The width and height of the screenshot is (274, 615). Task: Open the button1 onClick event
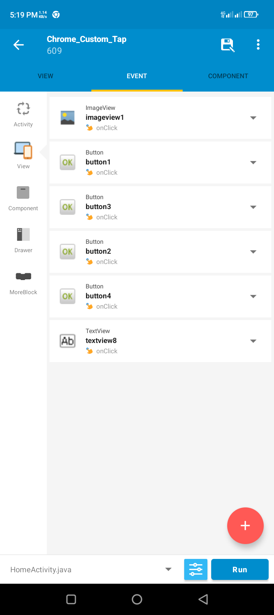pyautogui.click(x=160, y=163)
